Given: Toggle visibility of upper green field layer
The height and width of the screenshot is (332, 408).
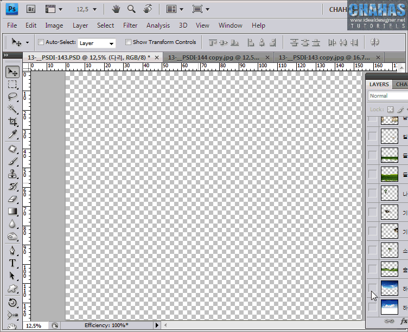Looking at the screenshot, I should (372, 155).
